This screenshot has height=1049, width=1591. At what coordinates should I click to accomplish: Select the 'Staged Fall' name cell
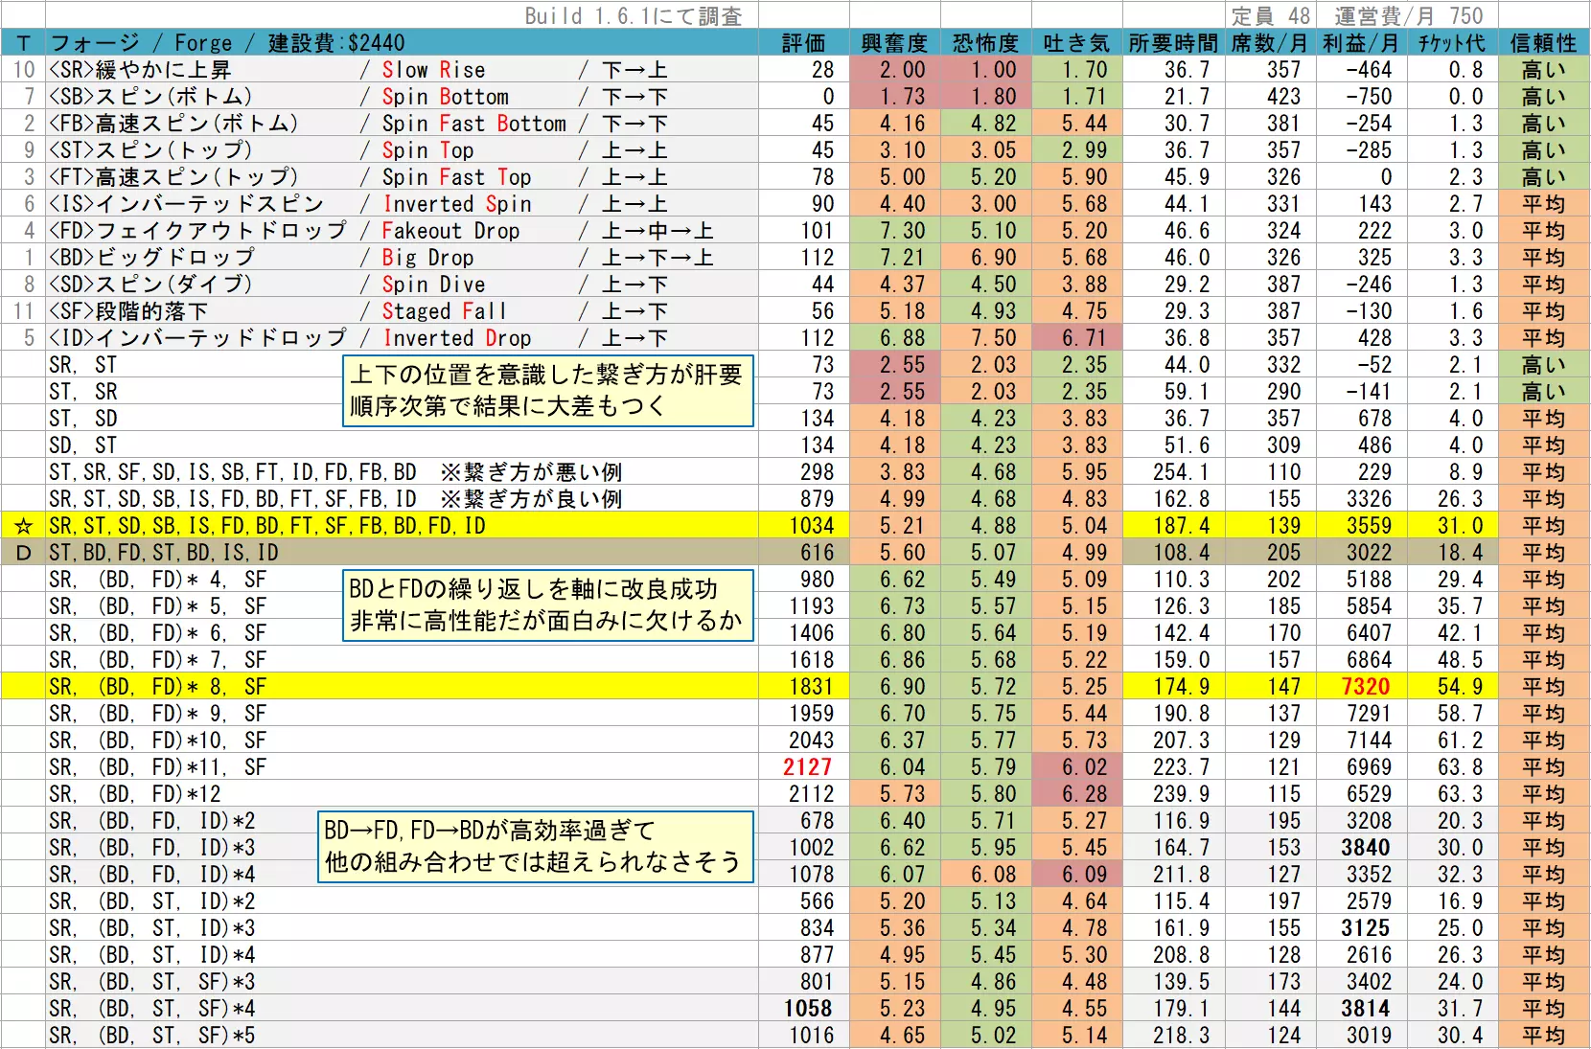coord(444,311)
